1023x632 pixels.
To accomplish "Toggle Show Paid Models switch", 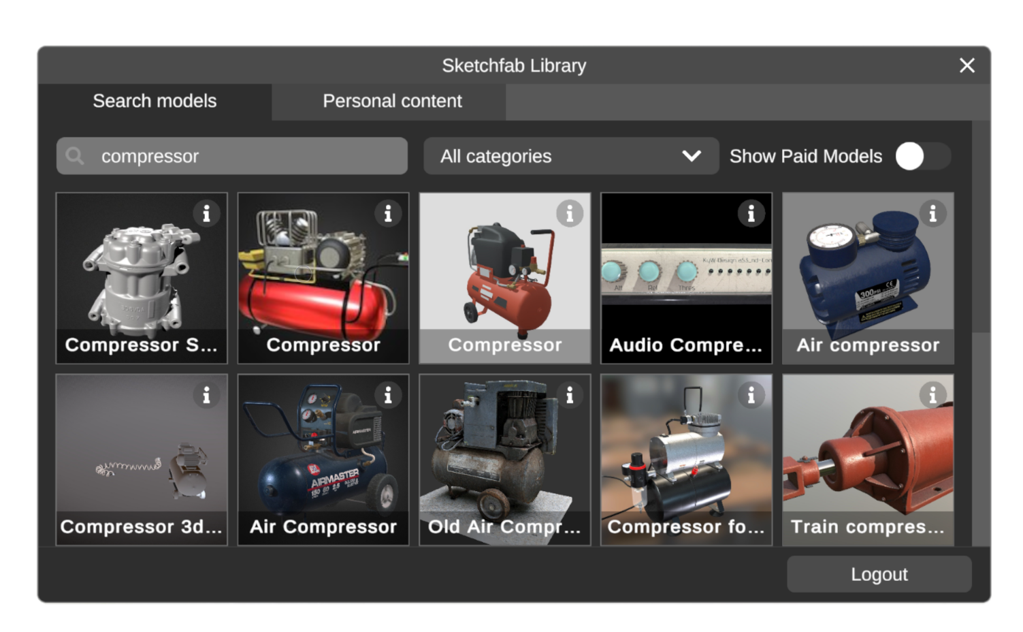I will (x=922, y=156).
